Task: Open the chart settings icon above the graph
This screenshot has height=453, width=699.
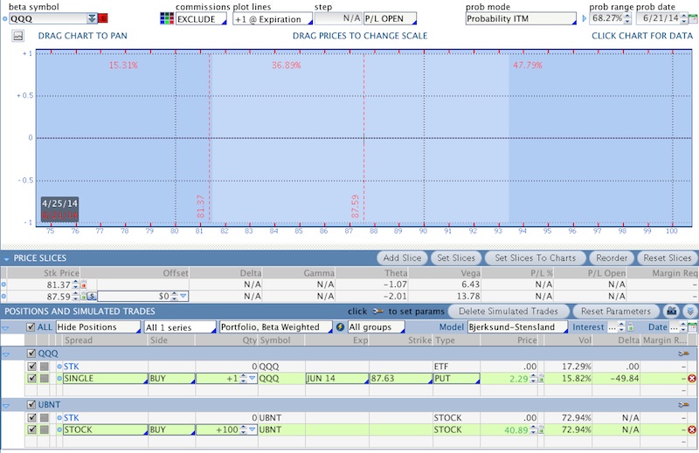Action: tap(17, 36)
